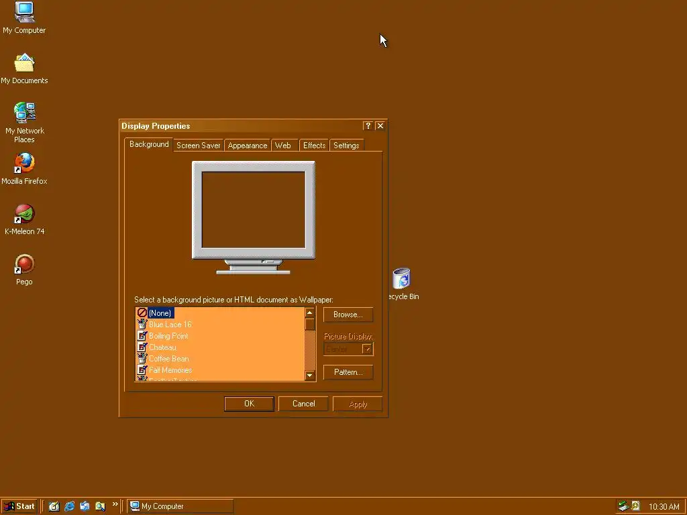Select Boiling Point wallpaper

point(168,336)
